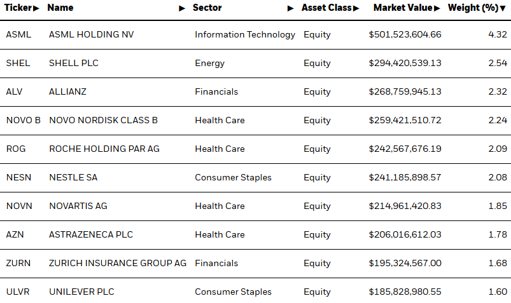Click the sort arrow beside Sector header

click(x=290, y=8)
